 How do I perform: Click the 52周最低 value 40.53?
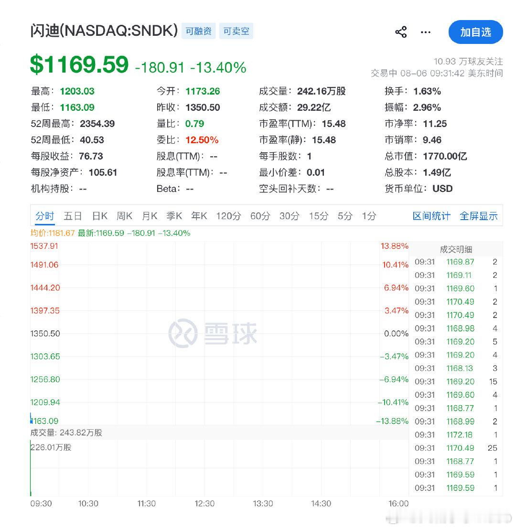pyautogui.click(x=92, y=140)
